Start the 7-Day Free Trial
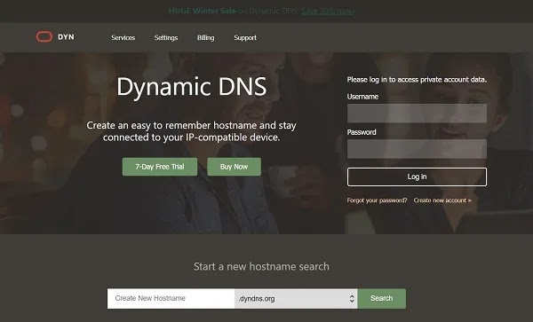The image size is (533, 322). click(x=160, y=167)
